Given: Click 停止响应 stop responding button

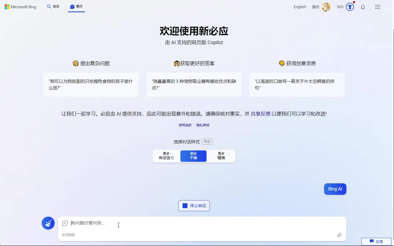Looking at the screenshot, I should click(194, 206).
